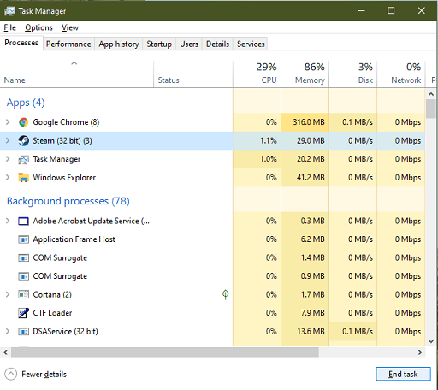438x390 pixels.
Task: Click the Fewer details circle arrow icon
Action: tap(11, 374)
